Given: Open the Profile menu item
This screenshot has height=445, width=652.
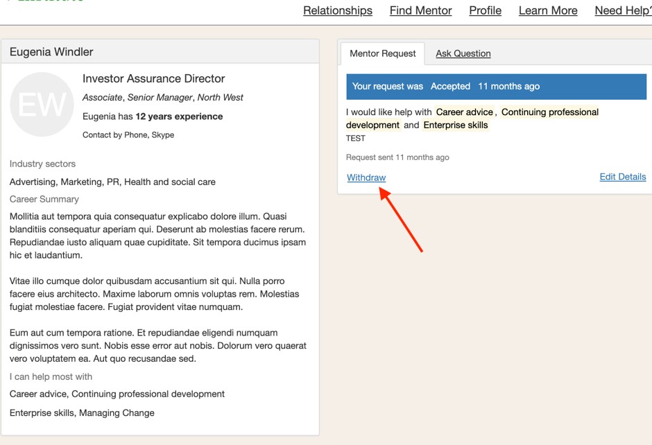Looking at the screenshot, I should tap(485, 10).
